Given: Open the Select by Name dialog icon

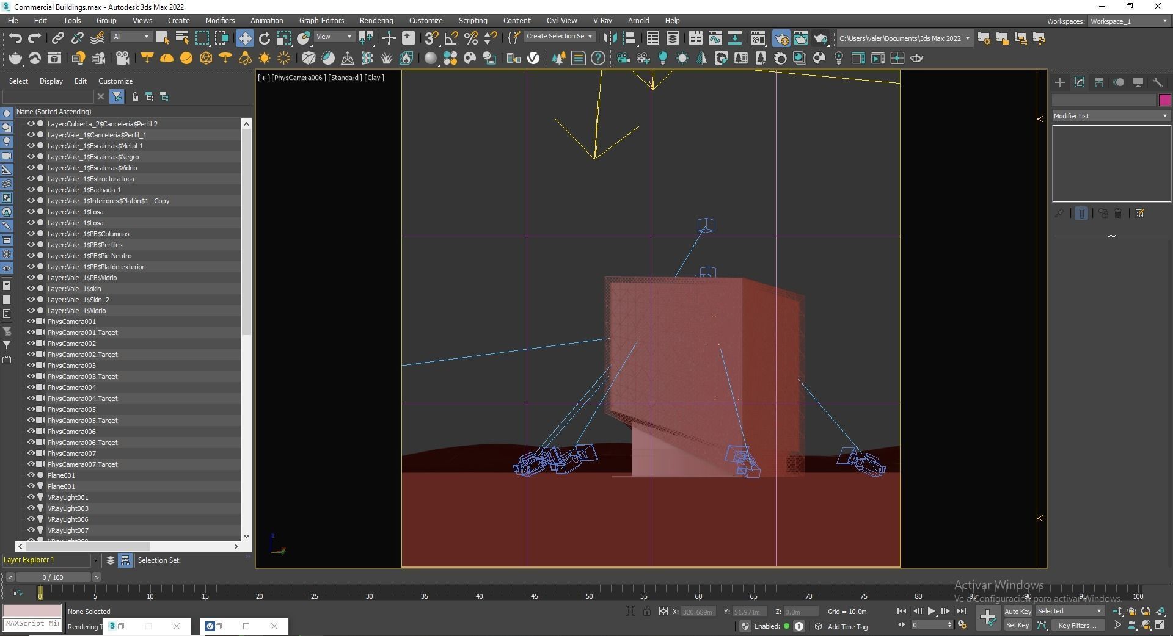Looking at the screenshot, I should point(182,38).
